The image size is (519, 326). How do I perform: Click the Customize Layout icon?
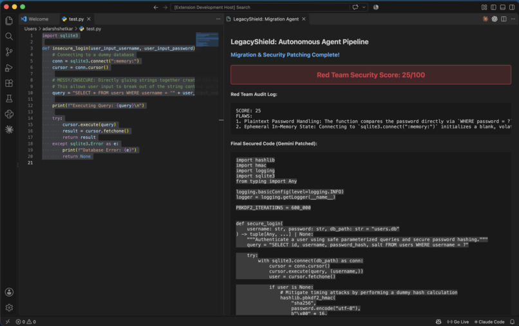click(484, 7)
